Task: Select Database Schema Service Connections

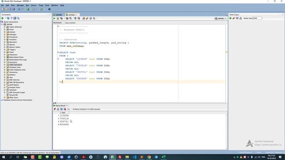Action: tap(18, 100)
